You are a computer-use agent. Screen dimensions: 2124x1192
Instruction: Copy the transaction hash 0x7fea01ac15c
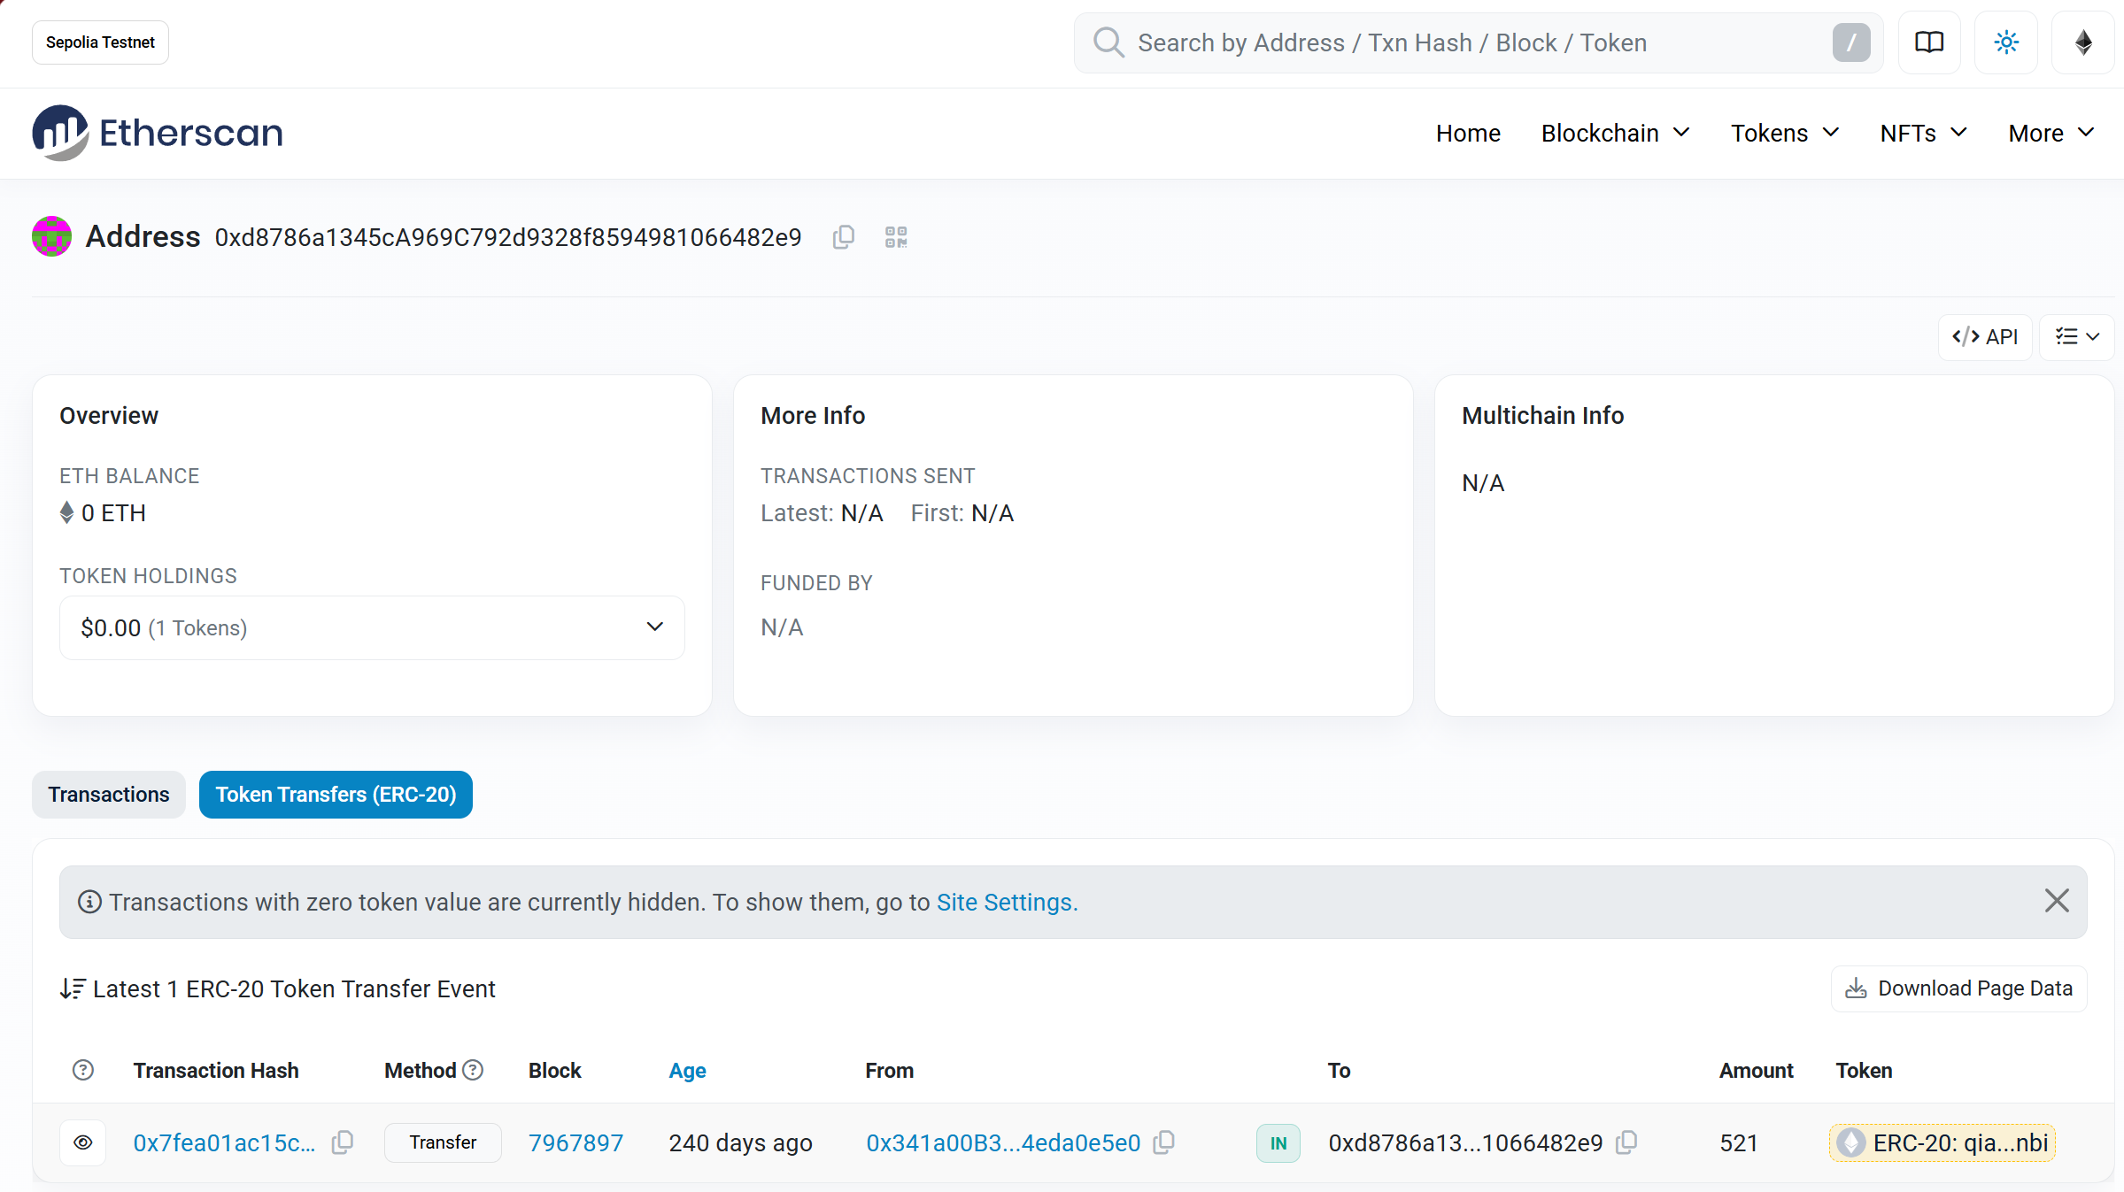pos(343,1142)
